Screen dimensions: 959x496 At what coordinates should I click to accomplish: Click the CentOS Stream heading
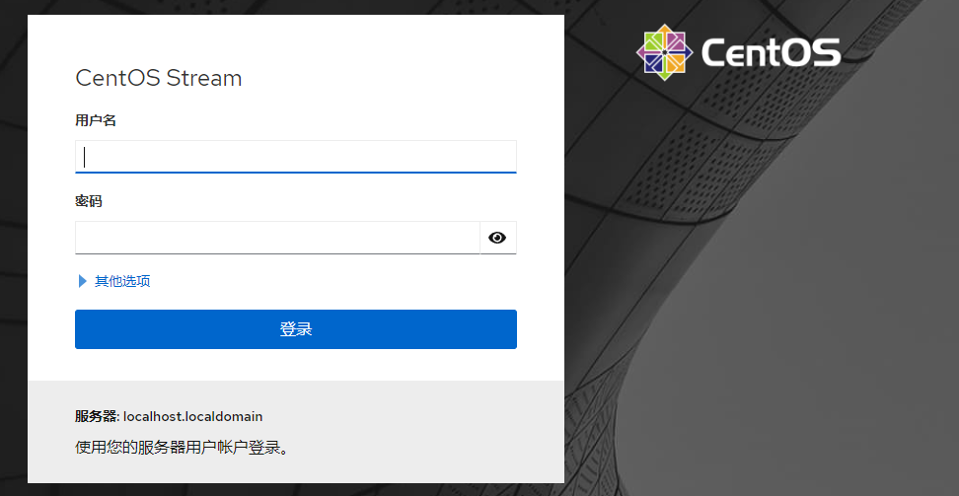[x=159, y=79]
